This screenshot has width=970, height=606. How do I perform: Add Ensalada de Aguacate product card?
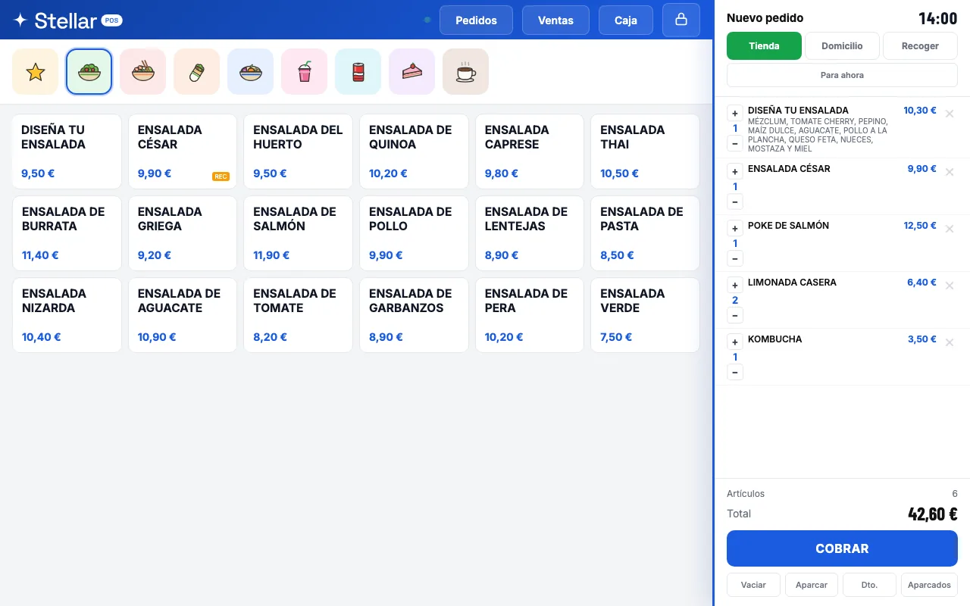(183, 315)
